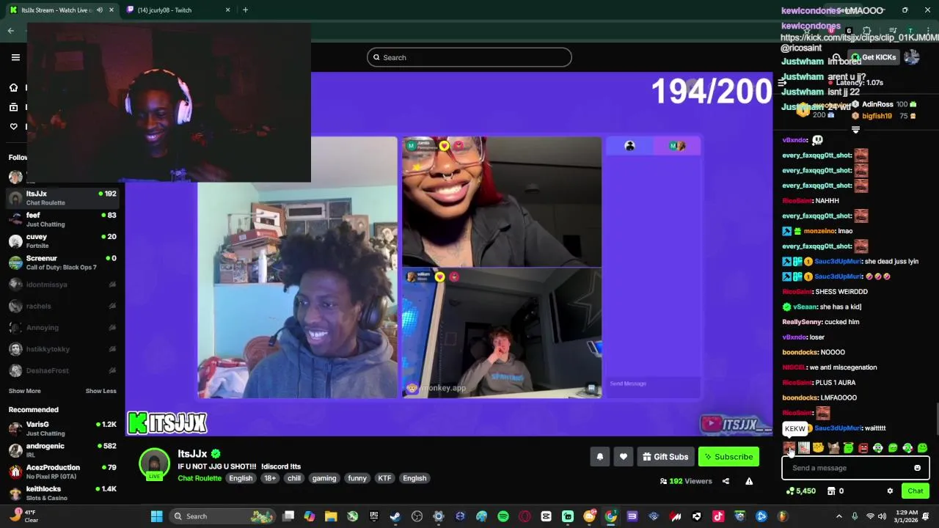Open the Kick hamburger sidebar menu
The width and height of the screenshot is (939, 528).
(x=15, y=57)
